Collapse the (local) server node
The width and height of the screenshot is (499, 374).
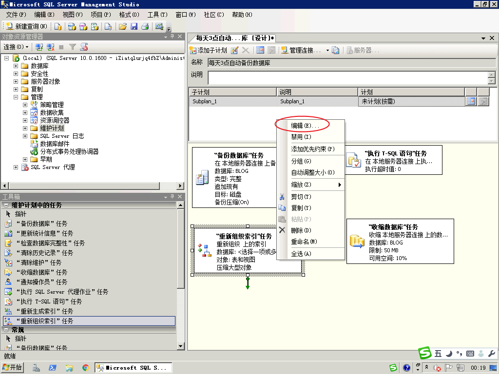click(6, 58)
